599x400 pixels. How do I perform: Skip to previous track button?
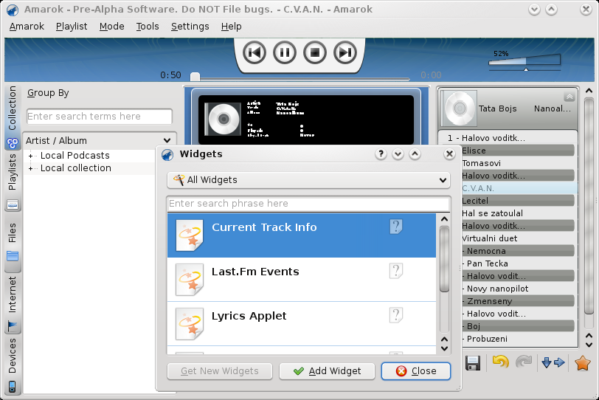(x=255, y=52)
